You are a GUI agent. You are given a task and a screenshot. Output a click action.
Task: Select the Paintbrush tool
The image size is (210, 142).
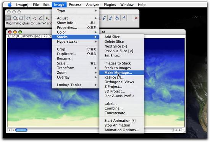(x=111, y=18)
